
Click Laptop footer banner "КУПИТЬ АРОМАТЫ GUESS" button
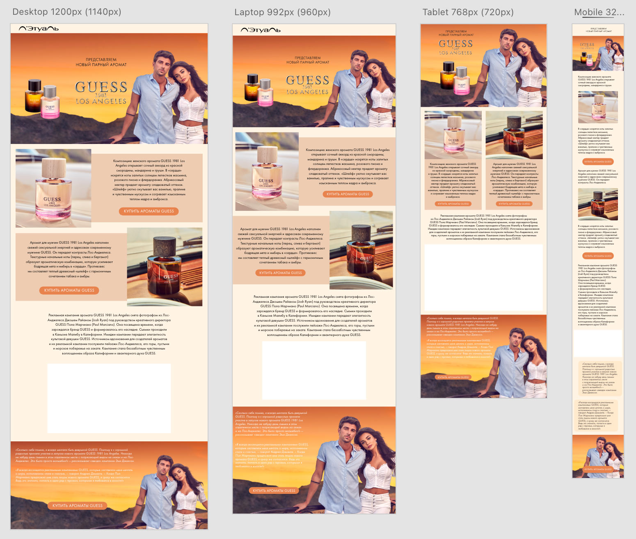coord(274,491)
